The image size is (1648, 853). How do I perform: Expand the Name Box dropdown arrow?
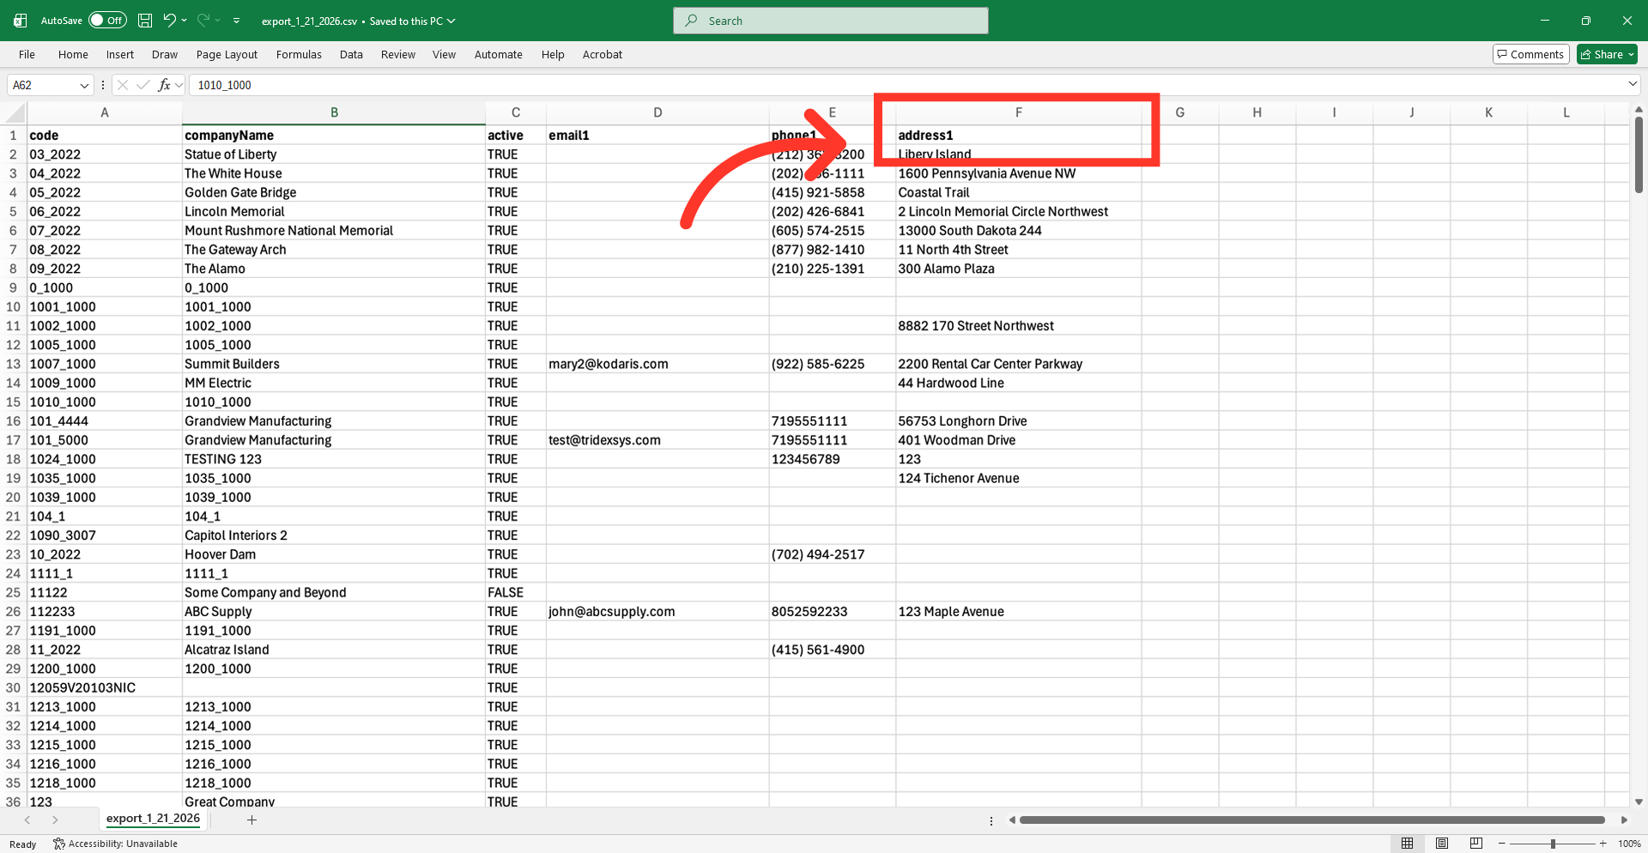[x=84, y=85]
